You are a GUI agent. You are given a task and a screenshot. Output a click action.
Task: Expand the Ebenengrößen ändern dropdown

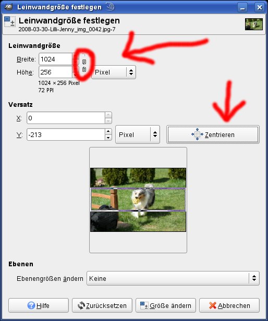tap(173, 278)
